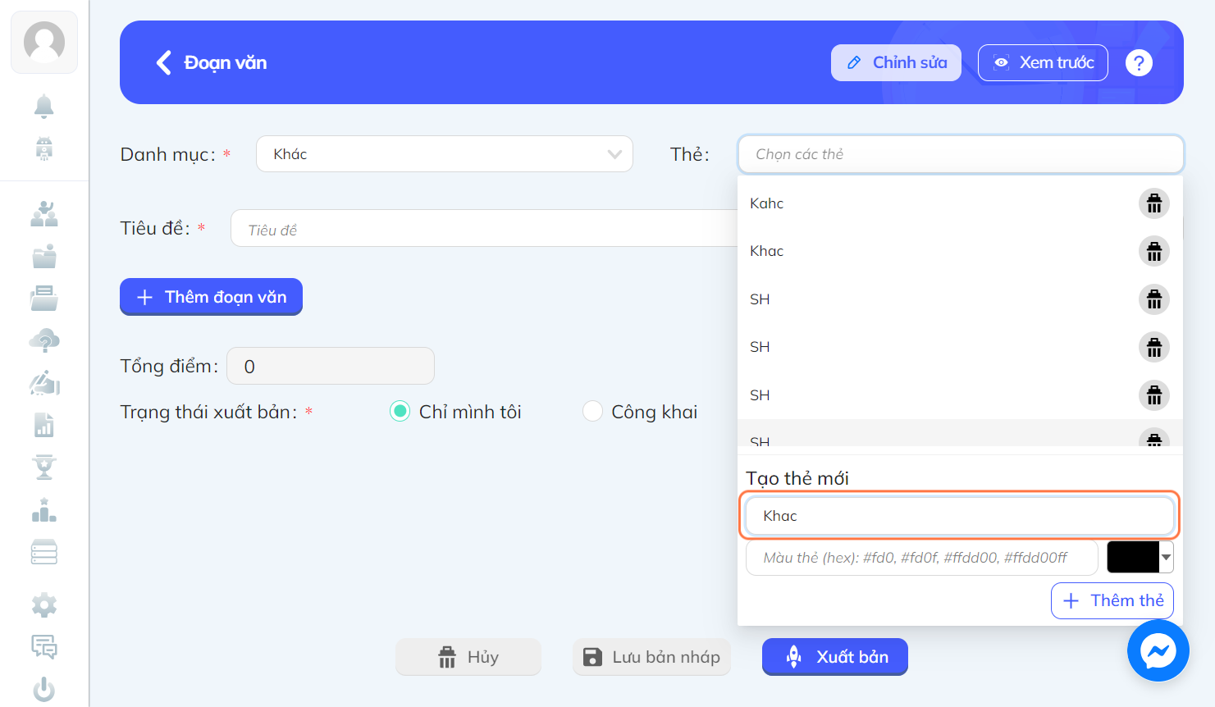Open the report chart file icon
This screenshot has height=707, width=1215.
(44, 425)
